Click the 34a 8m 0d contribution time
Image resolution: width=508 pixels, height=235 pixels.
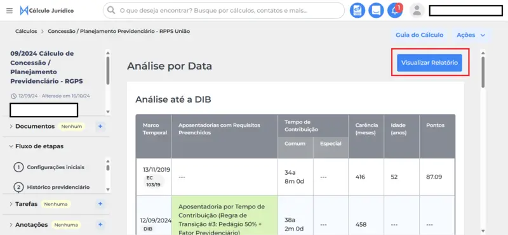[x=294, y=177]
